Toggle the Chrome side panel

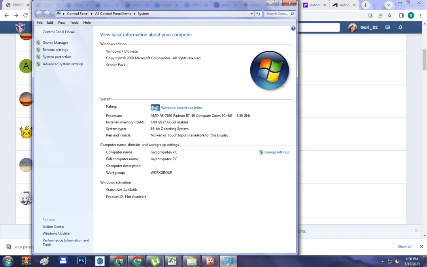tap(401, 15)
